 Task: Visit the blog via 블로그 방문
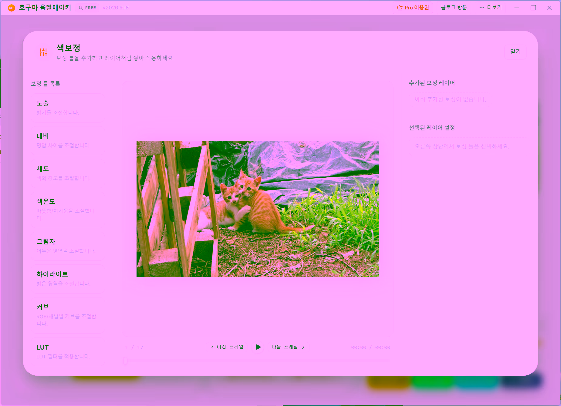[x=454, y=8]
